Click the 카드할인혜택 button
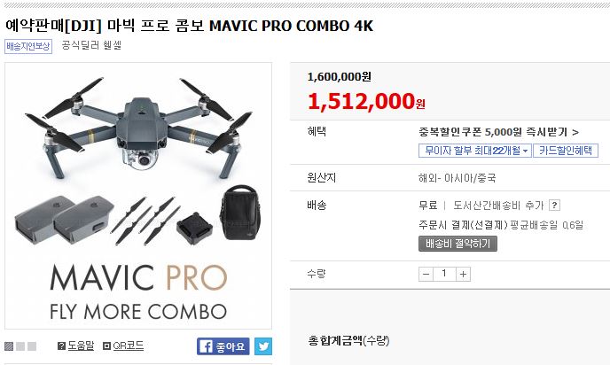 pos(566,151)
